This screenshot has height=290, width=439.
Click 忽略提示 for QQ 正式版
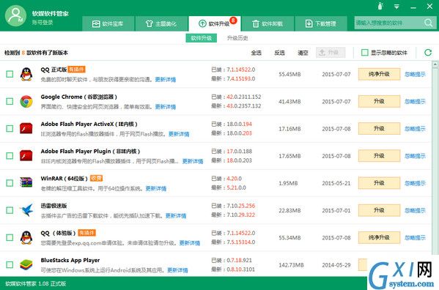pos(415,75)
